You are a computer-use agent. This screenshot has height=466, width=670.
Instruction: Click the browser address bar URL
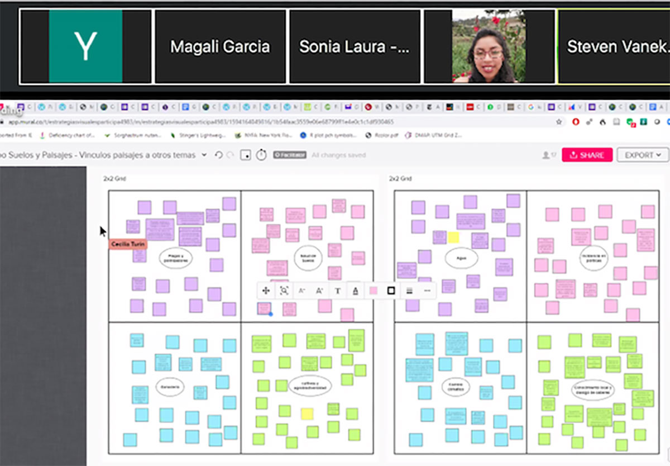pos(201,121)
